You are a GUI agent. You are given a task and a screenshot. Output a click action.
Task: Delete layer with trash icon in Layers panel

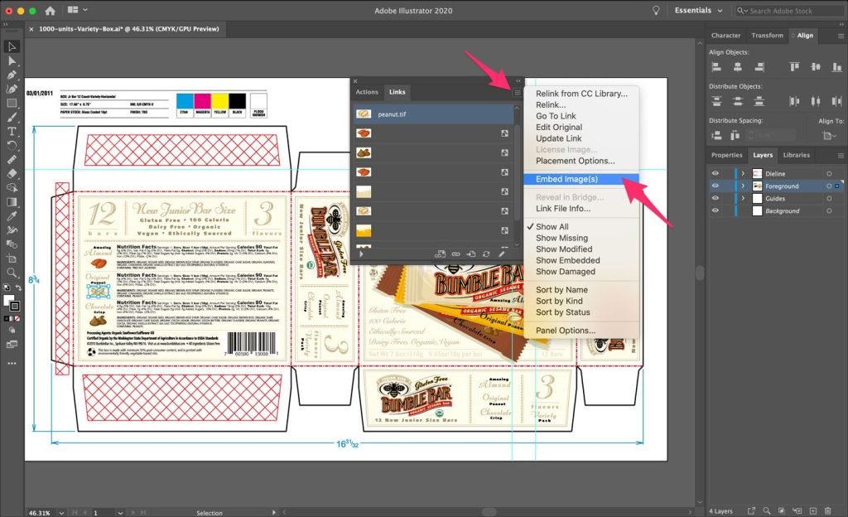point(827,510)
